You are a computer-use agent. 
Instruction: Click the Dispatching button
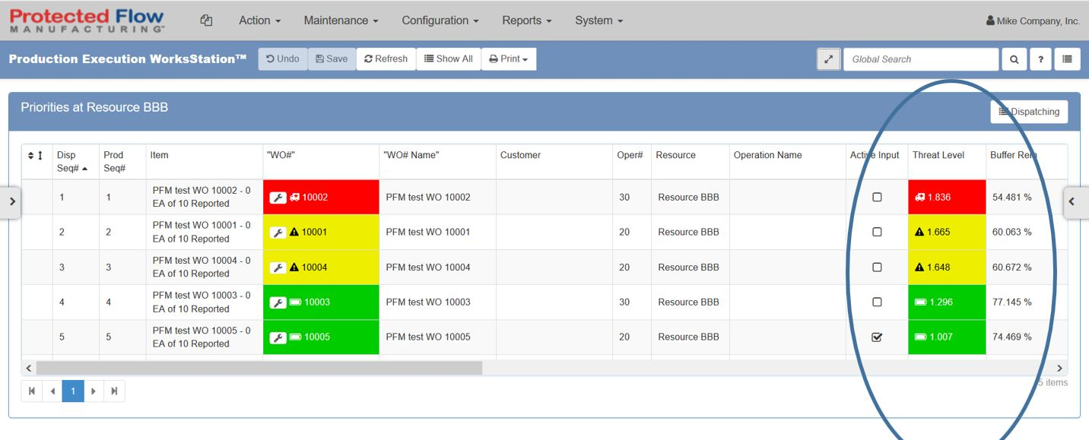coord(1029,112)
